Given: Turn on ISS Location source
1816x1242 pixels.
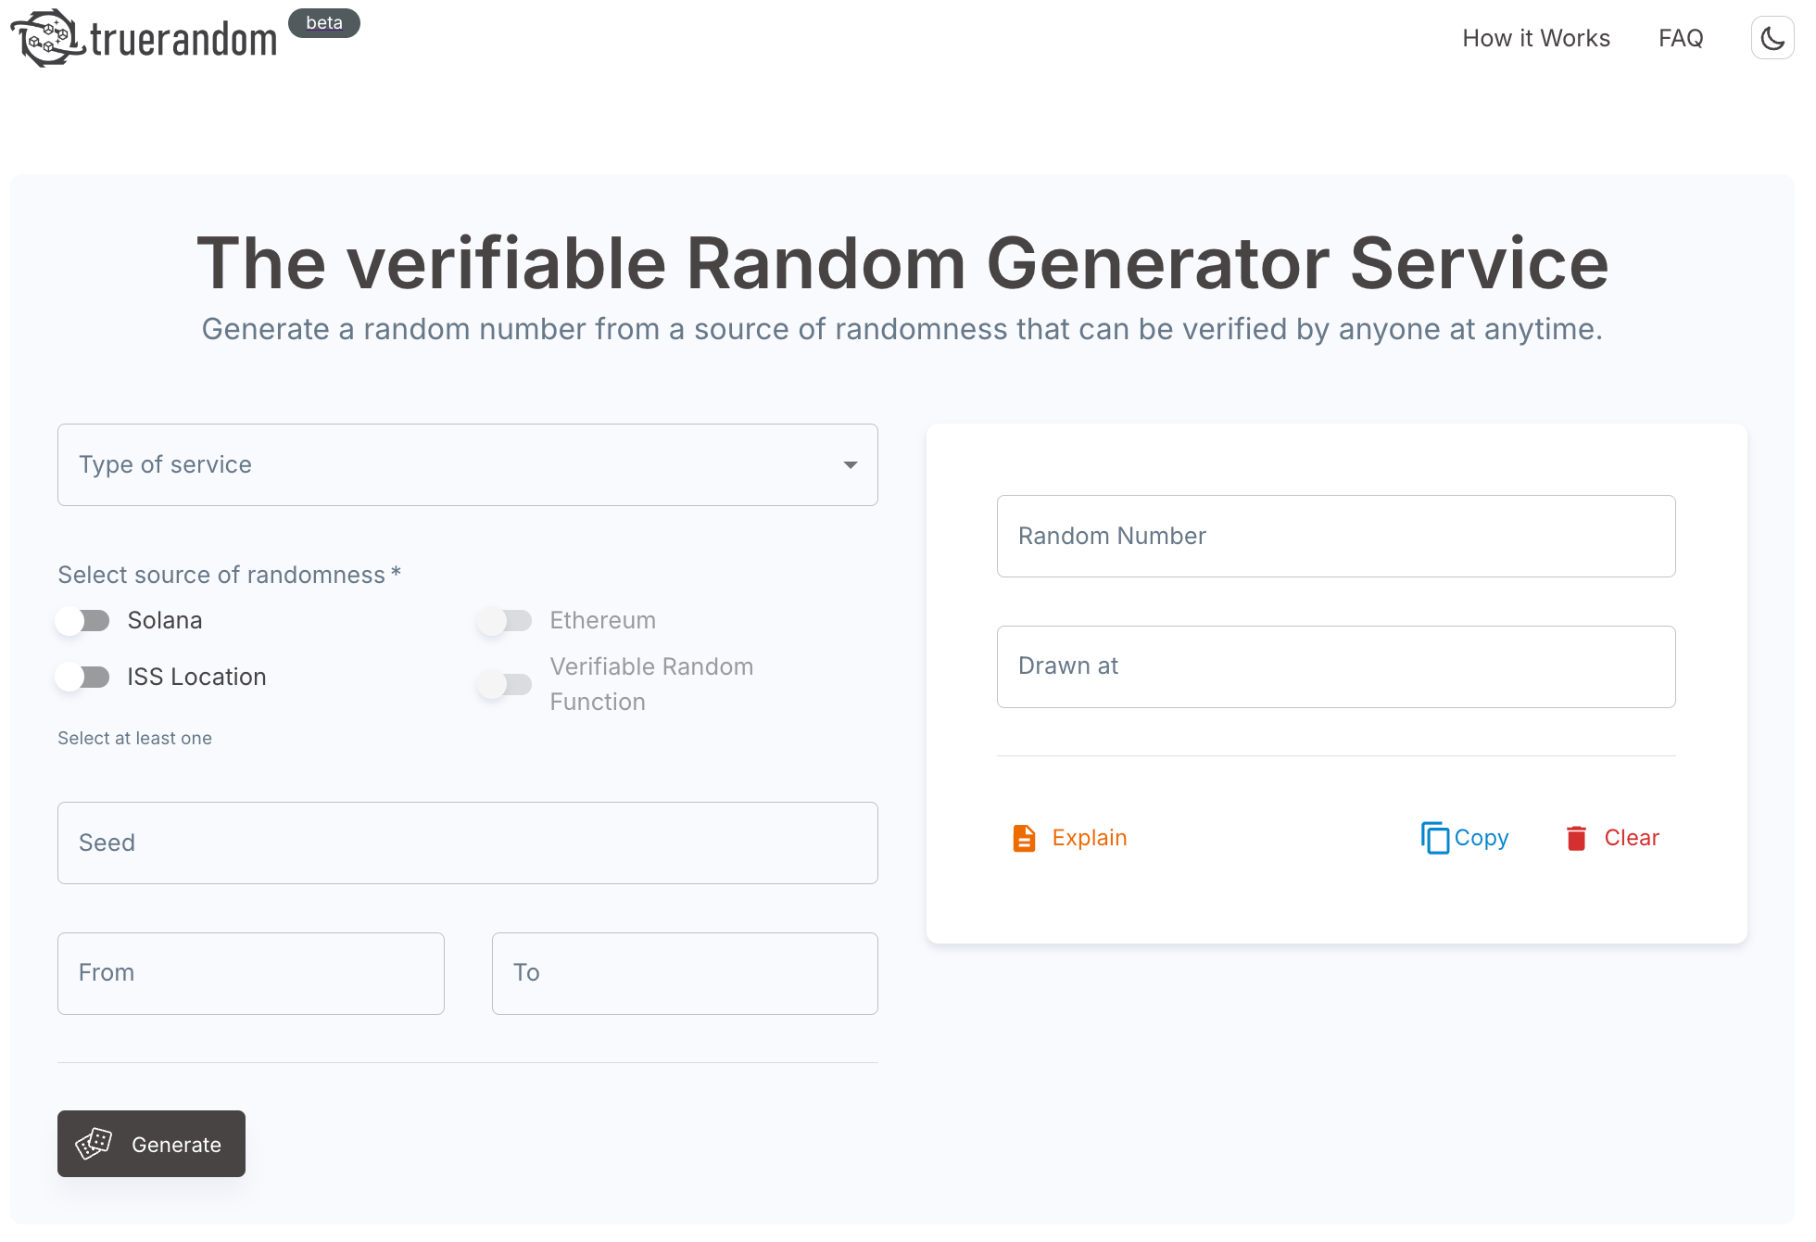Looking at the screenshot, I should coord(82,677).
